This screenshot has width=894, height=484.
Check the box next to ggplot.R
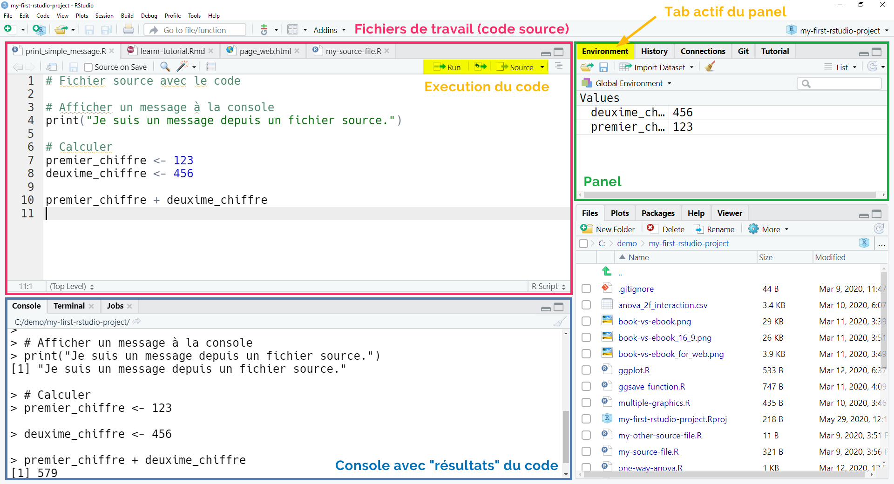[586, 370]
